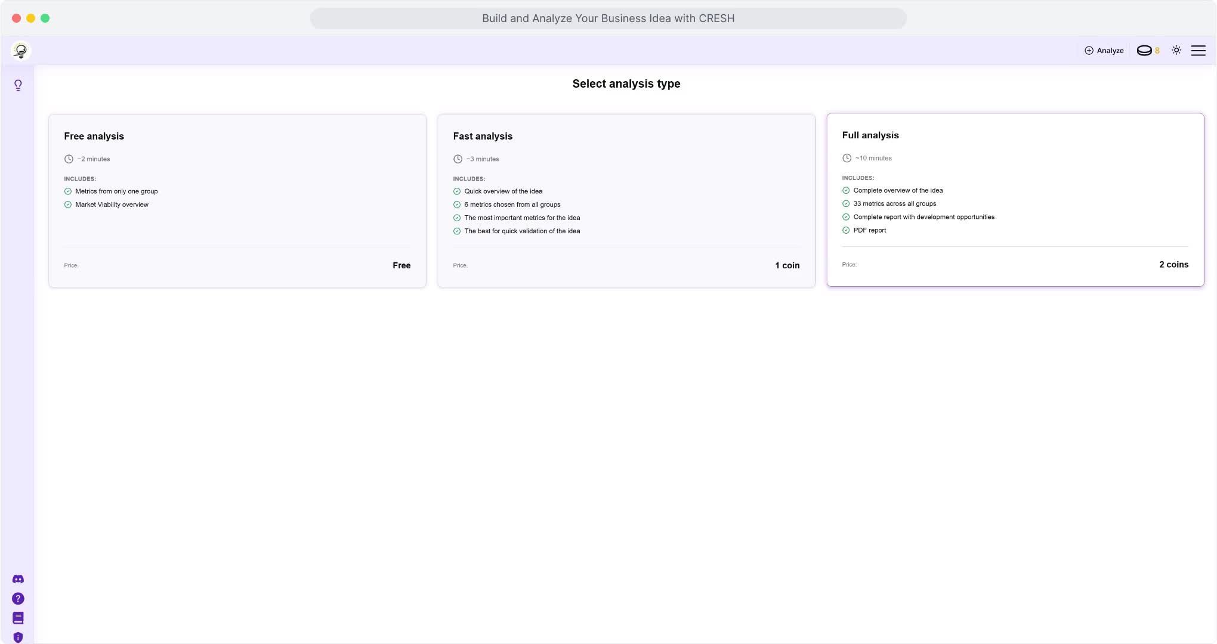Click the 1 coin price label
1217x644 pixels.
(787, 265)
